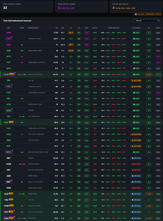This screenshot has width=163, height=221.
Task: Select the HSL ticker
Action: click(8, 99)
